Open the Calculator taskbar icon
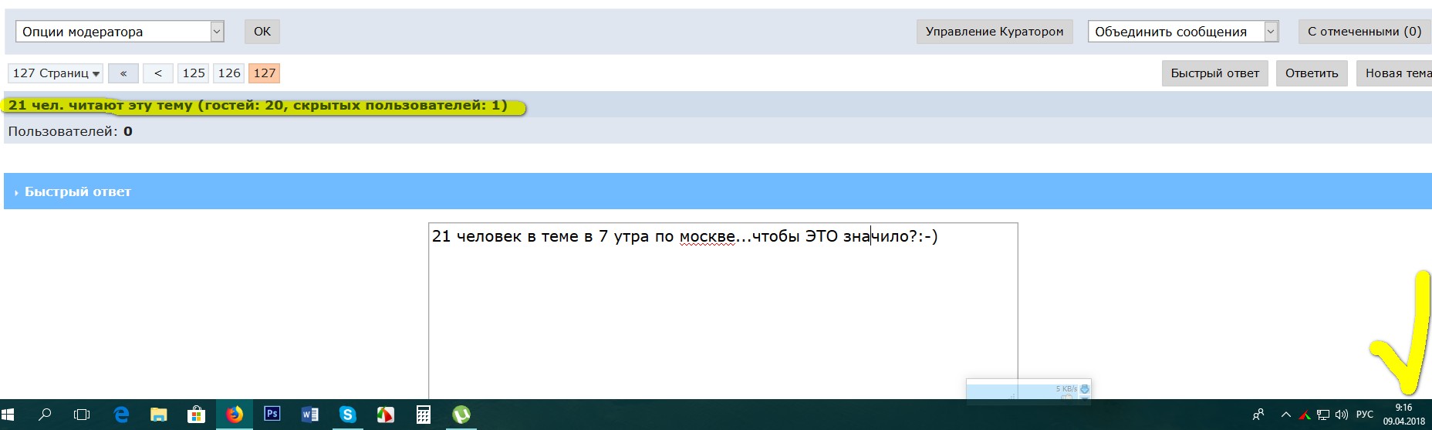 [423, 415]
